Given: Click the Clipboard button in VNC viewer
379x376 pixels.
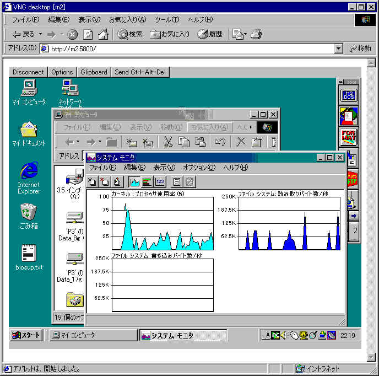Looking at the screenshot, I should click(94, 72).
